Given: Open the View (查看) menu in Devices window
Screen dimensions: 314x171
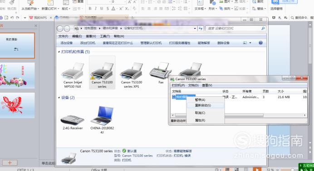Looking at the screenshot, I should pos(91,36).
